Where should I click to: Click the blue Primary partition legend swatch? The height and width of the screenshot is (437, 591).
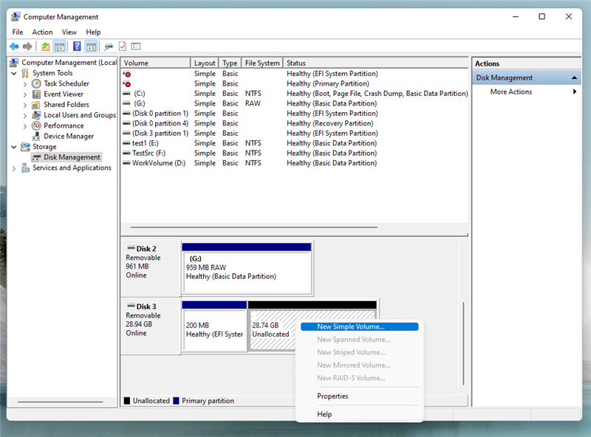(x=176, y=400)
